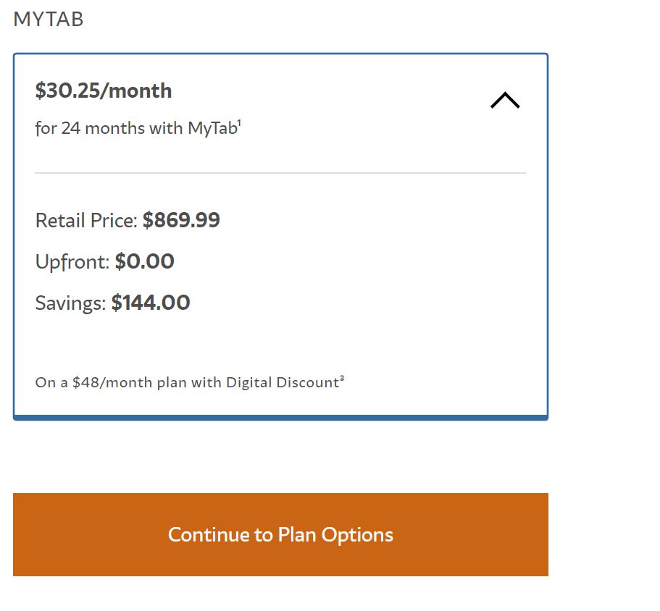Click the horizontal divider in pricing card

(280, 173)
